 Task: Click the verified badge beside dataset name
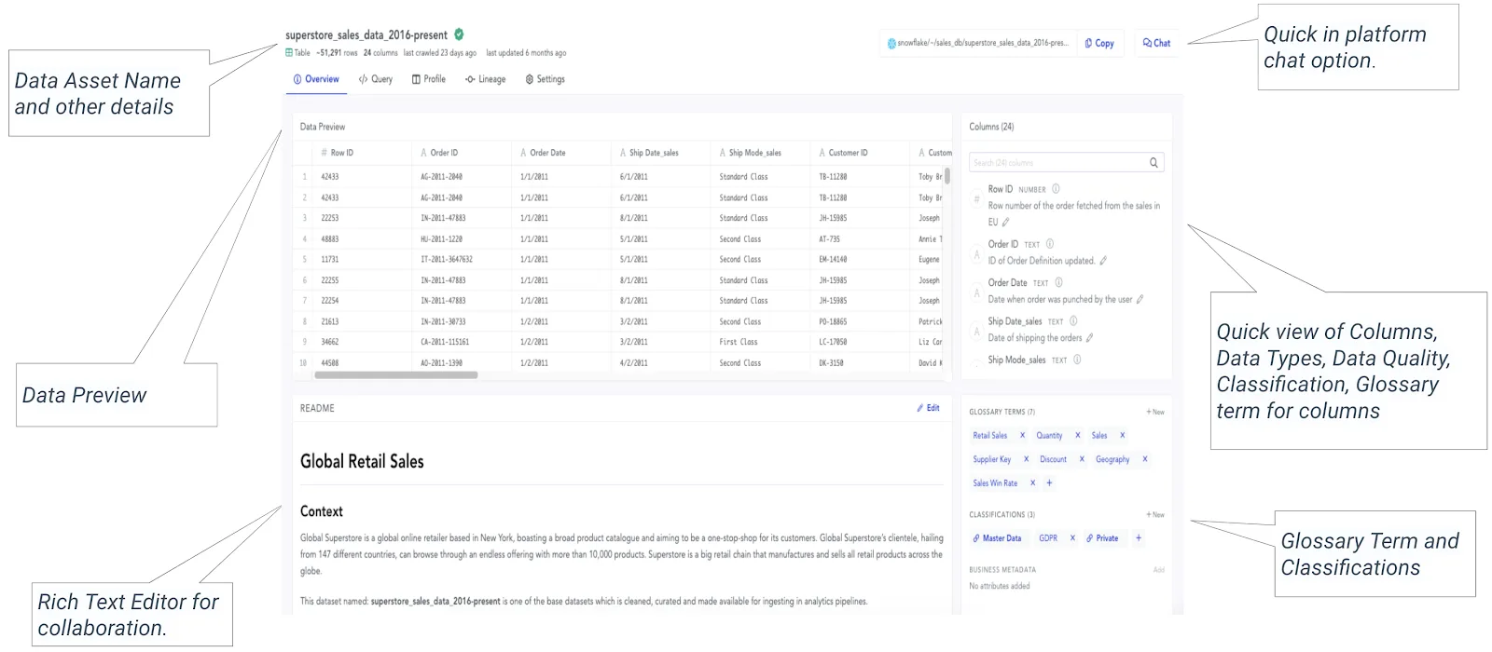459,34
